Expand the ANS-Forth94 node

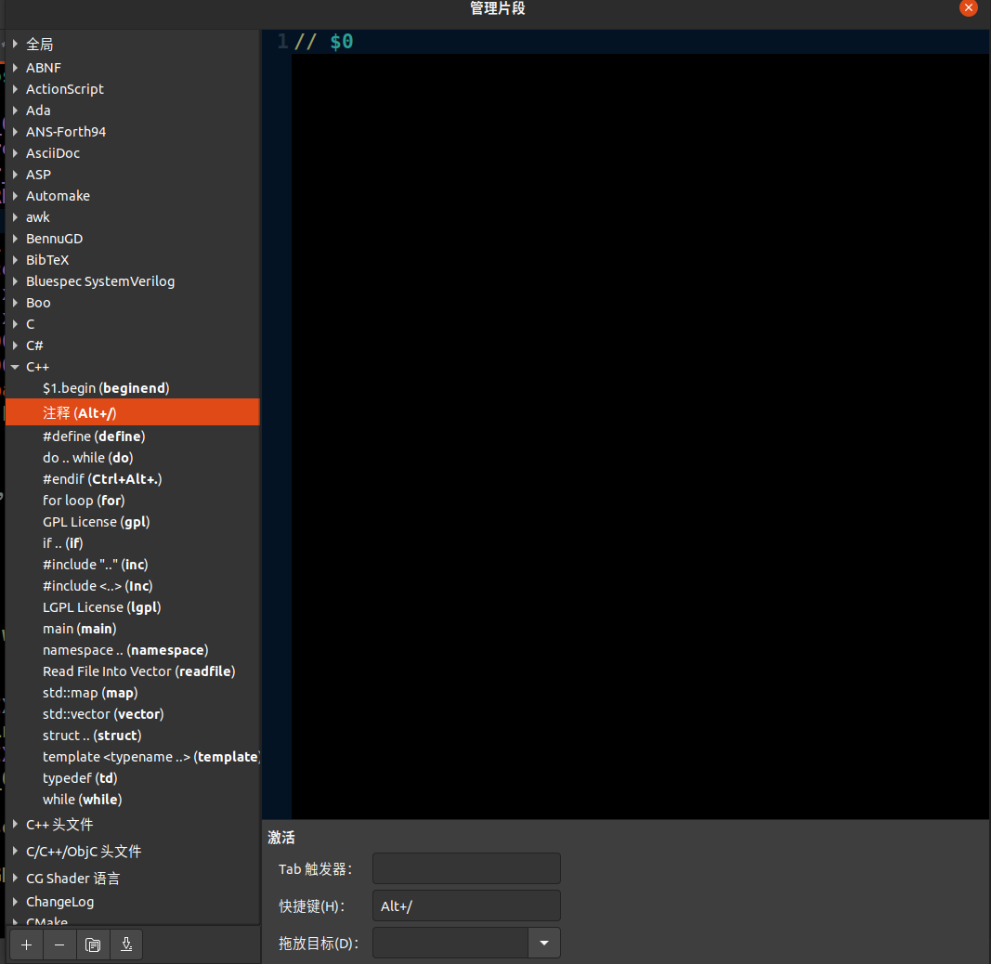(x=15, y=132)
